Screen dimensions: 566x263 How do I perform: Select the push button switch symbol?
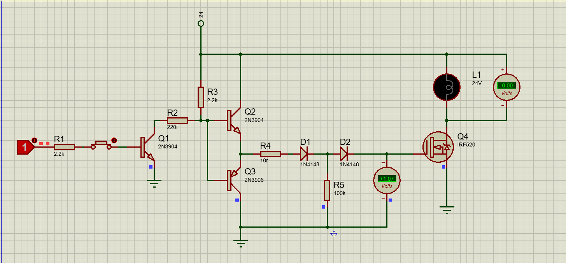(x=101, y=145)
